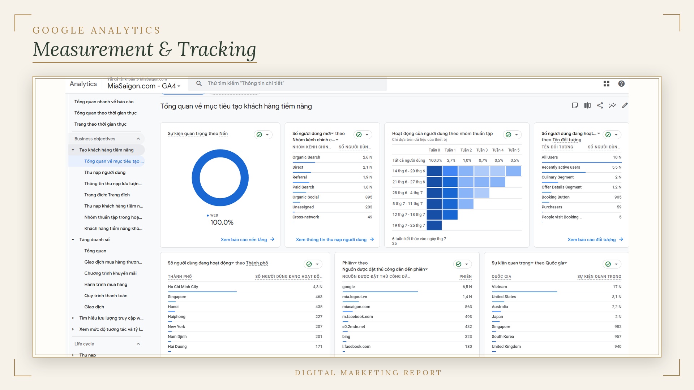Viewport: 694px width, 390px height.
Task: Select Trang đích: Trang đích report
Action: click(x=107, y=195)
